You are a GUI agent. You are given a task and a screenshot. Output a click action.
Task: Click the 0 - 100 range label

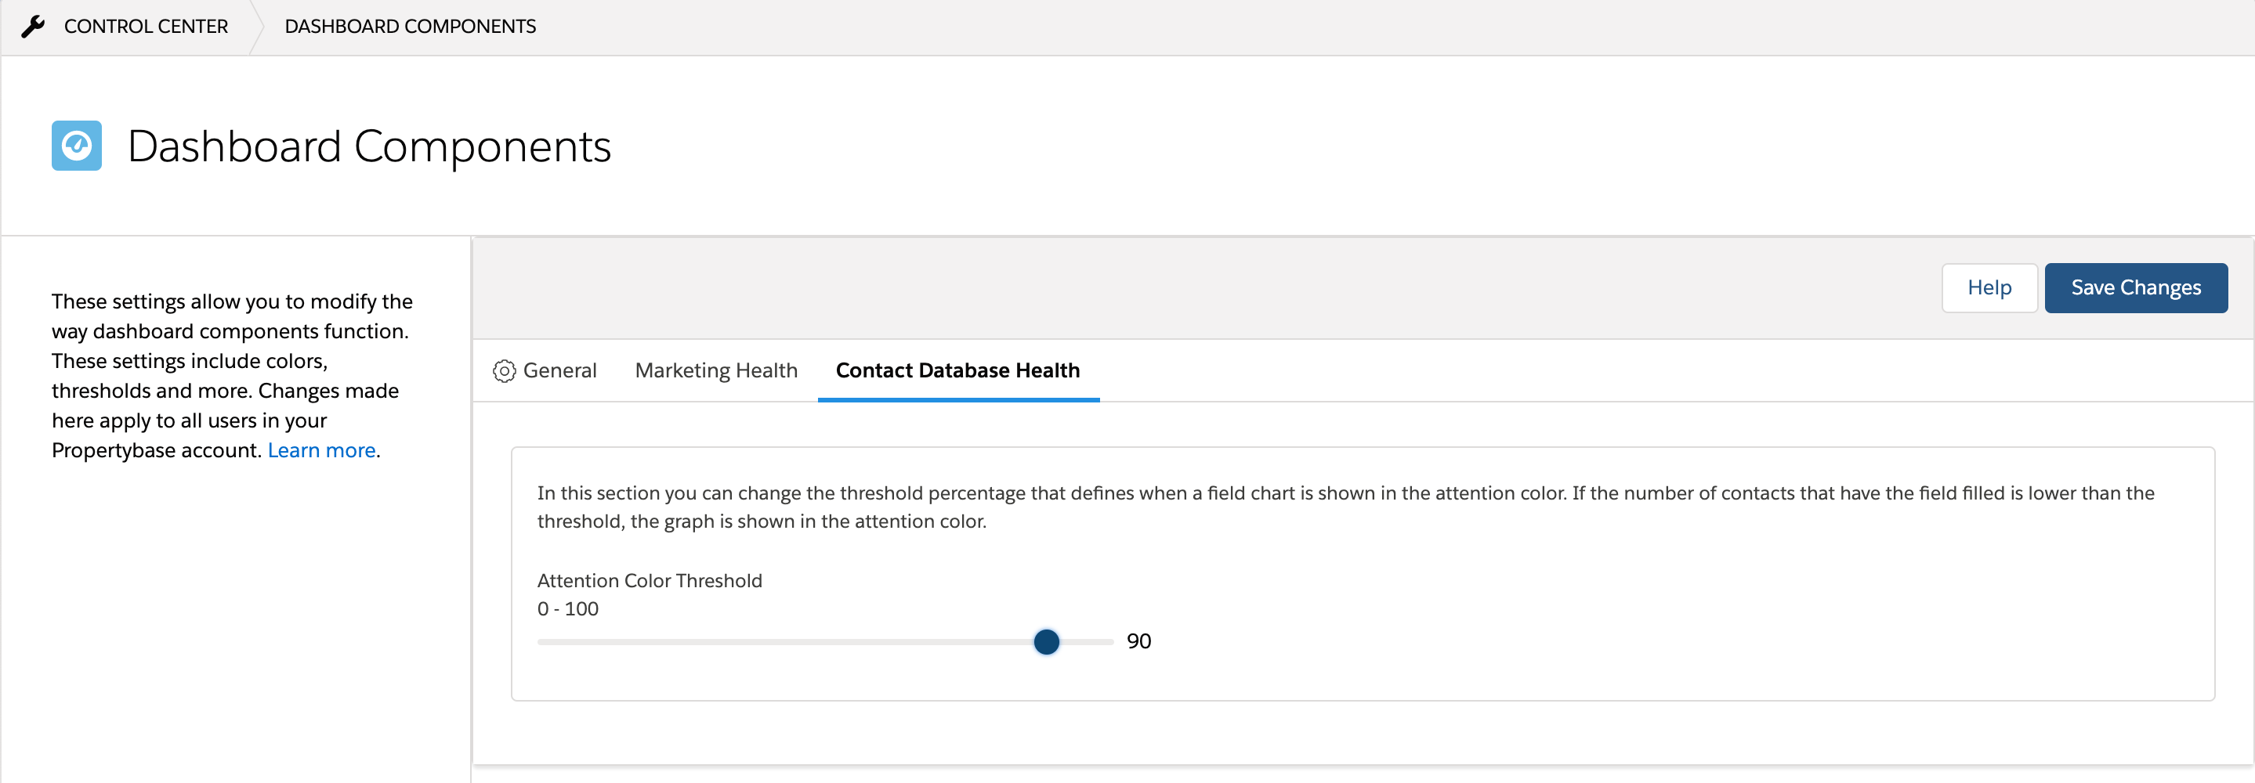(567, 608)
